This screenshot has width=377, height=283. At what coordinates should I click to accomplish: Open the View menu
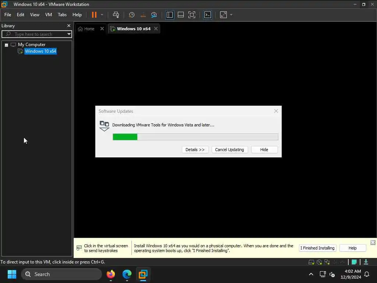pos(35,15)
